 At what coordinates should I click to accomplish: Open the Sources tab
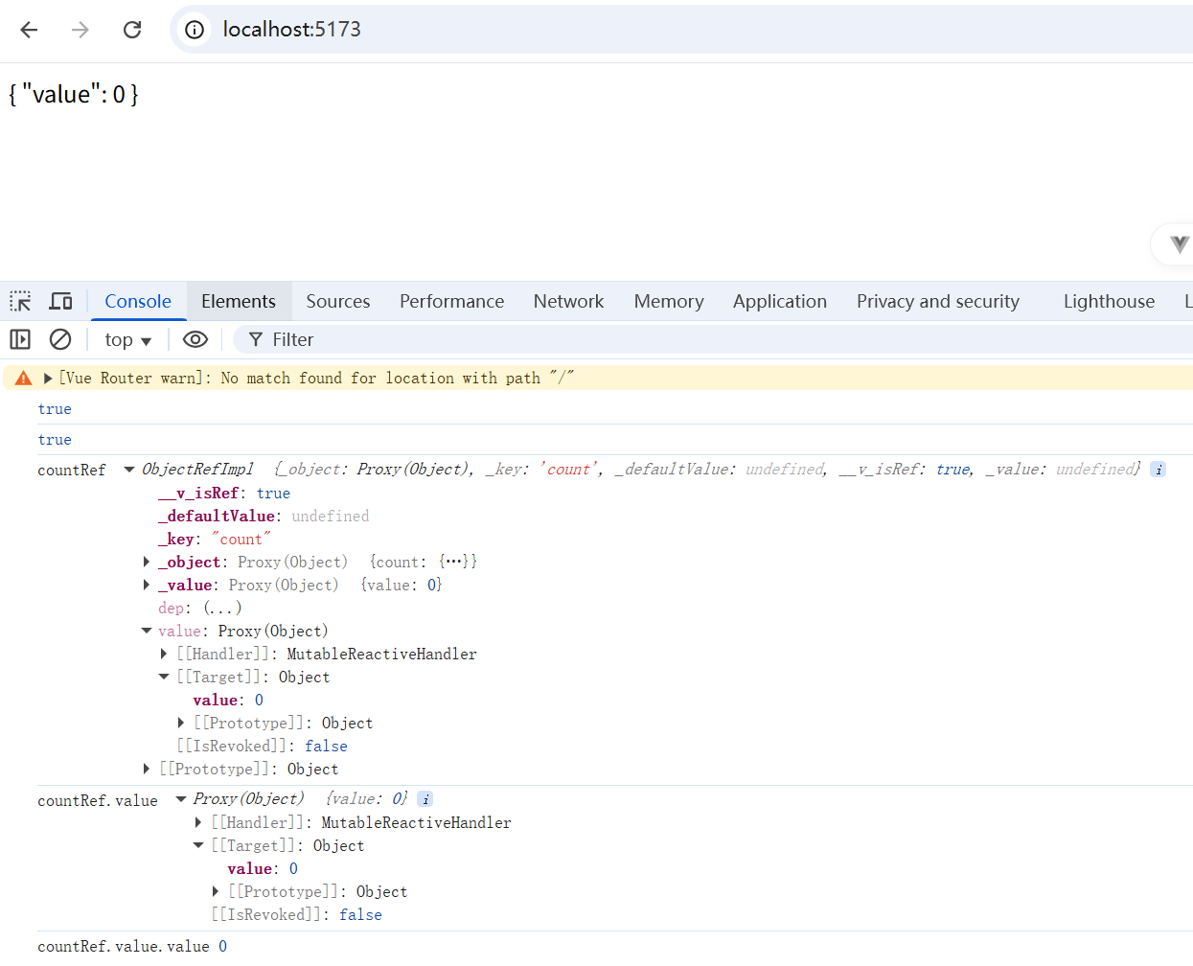pyautogui.click(x=338, y=301)
